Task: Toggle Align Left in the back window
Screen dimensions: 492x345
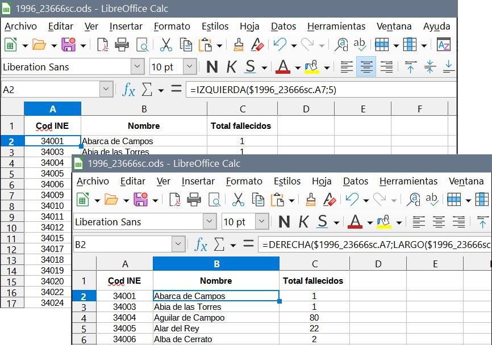Action: click(x=347, y=67)
